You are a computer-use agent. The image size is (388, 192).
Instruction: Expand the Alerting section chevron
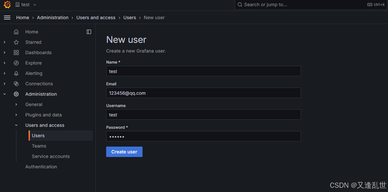pyautogui.click(x=5, y=73)
